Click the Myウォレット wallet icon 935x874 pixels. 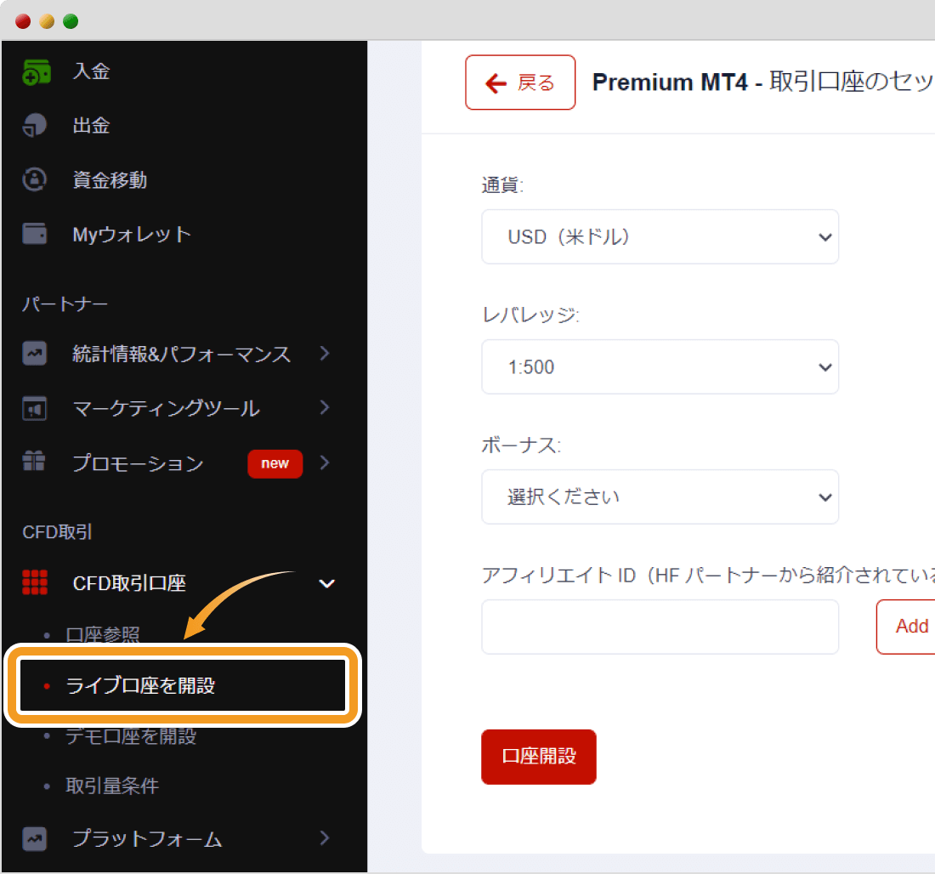[35, 234]
